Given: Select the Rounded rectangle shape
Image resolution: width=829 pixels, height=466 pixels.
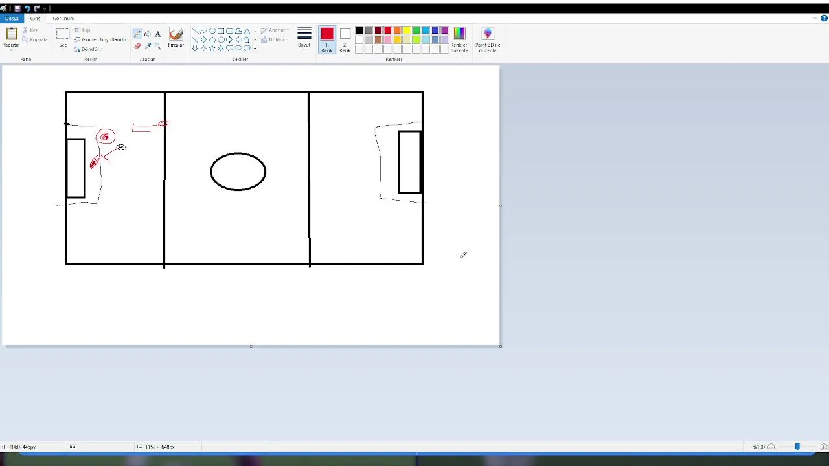Looking at the screenshot, I should [x=229, y=30].
